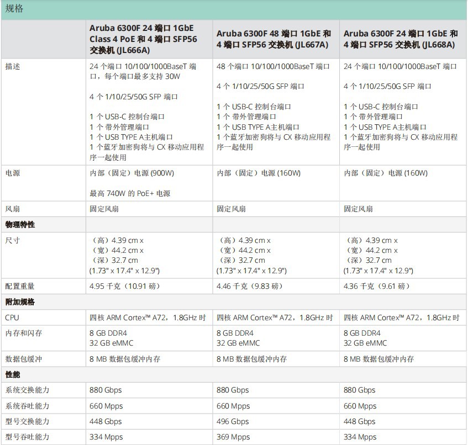Click 固定风扇 in JL668A column
The height and width of the screenshot is (445, 468).
click(358, 209)
